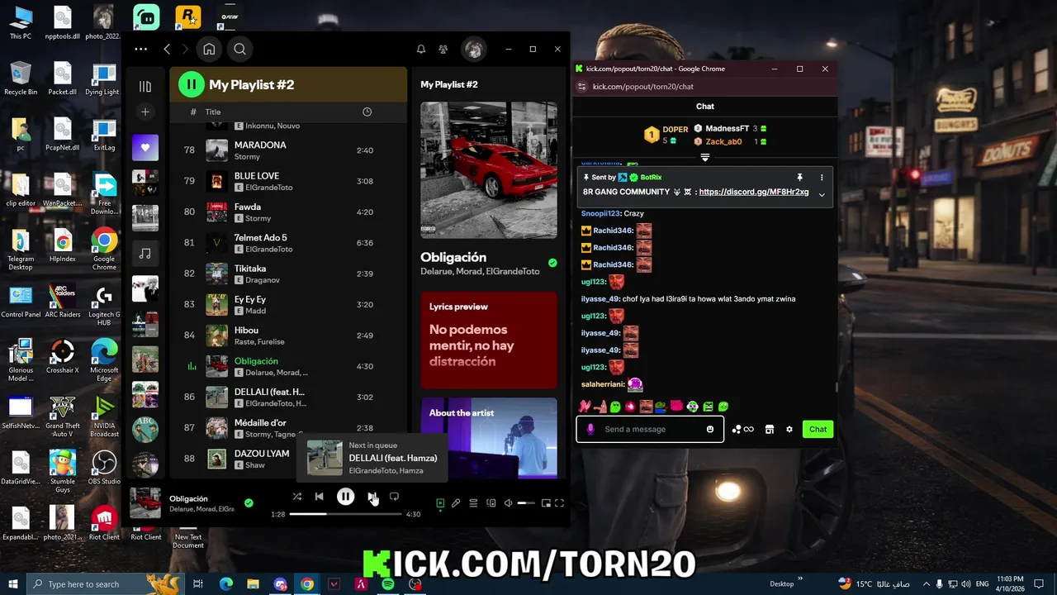1057x595 pixels.
Task: Adjust the Spotify volume slider
Action: 526,503
